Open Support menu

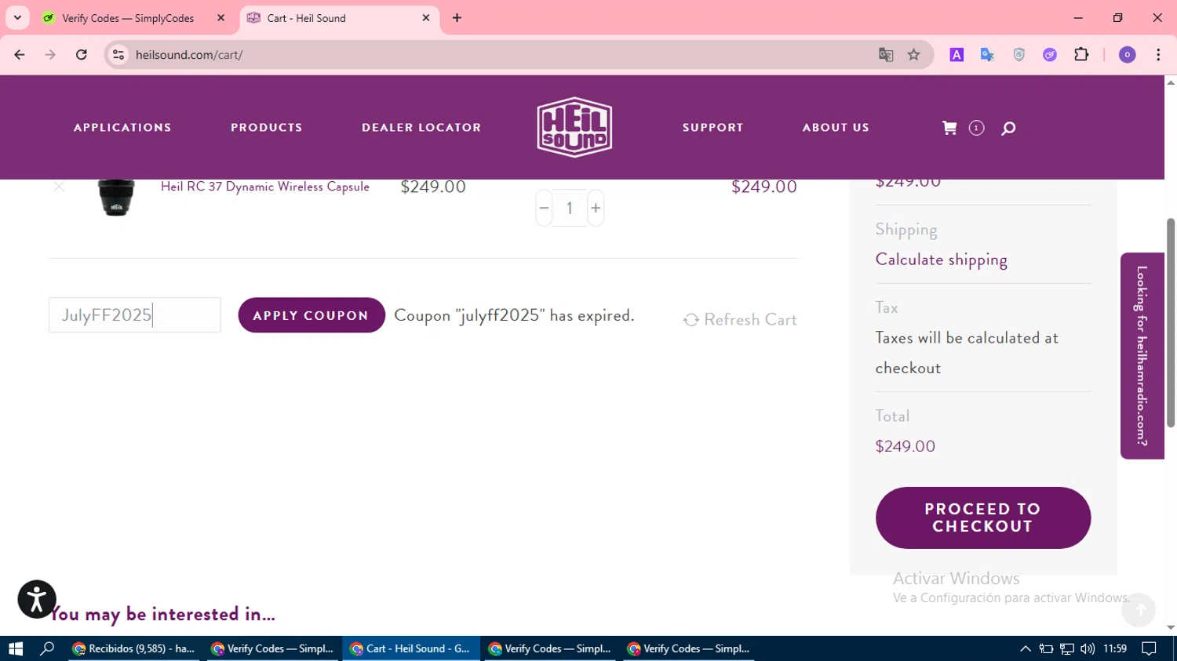coord(712,128)
